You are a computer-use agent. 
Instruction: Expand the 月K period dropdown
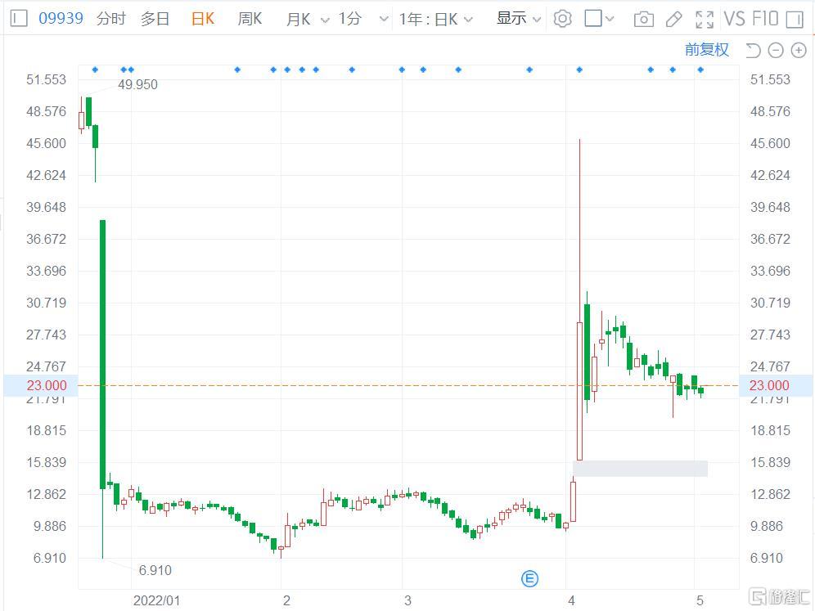(x=307, y=18)
